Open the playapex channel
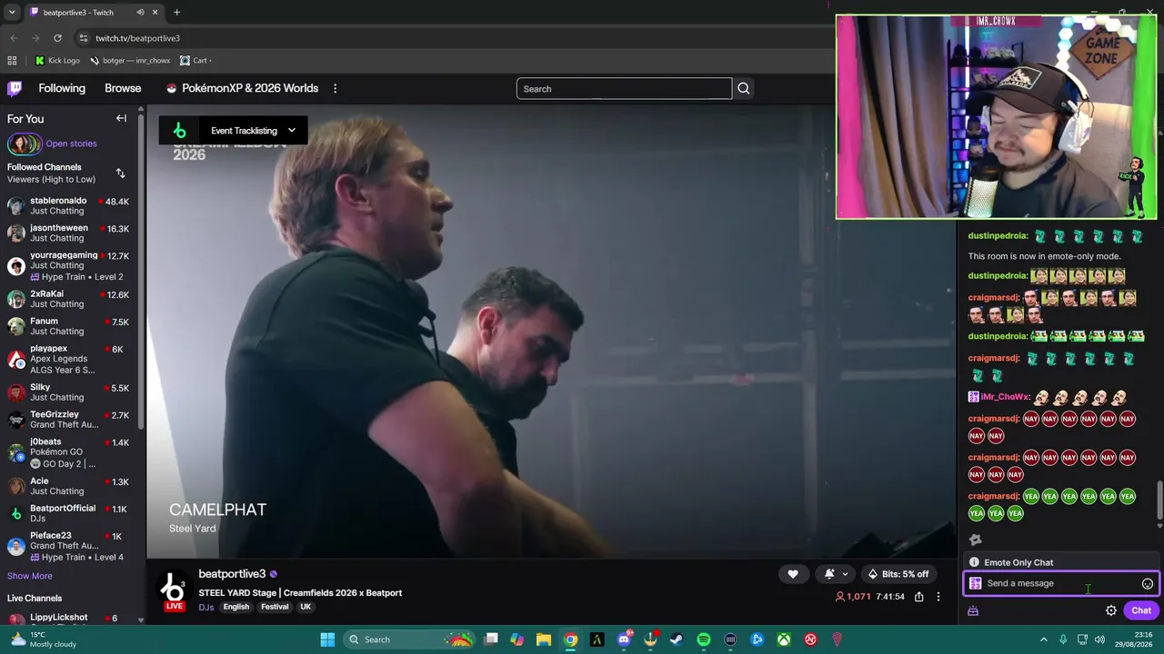 click(x=69, y=360)
